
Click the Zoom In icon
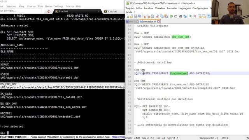190,16
